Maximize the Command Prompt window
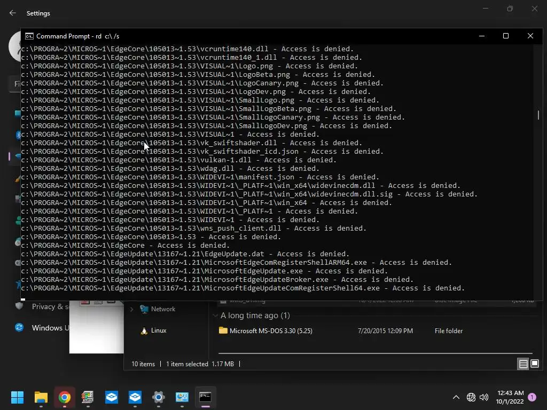 506,36
